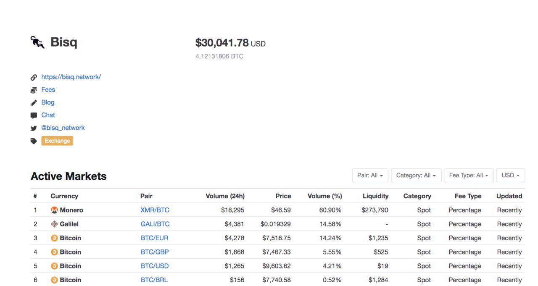Open the @bisq_network Twitter link
Screen dimensions: 538x286
click(x=63, y=128)
